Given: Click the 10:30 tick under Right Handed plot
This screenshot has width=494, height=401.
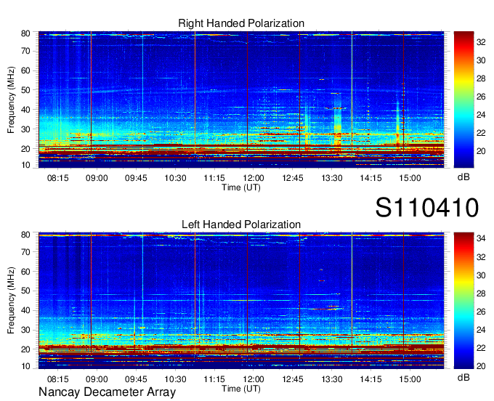Looking at the screenshot, I should 175,178.
